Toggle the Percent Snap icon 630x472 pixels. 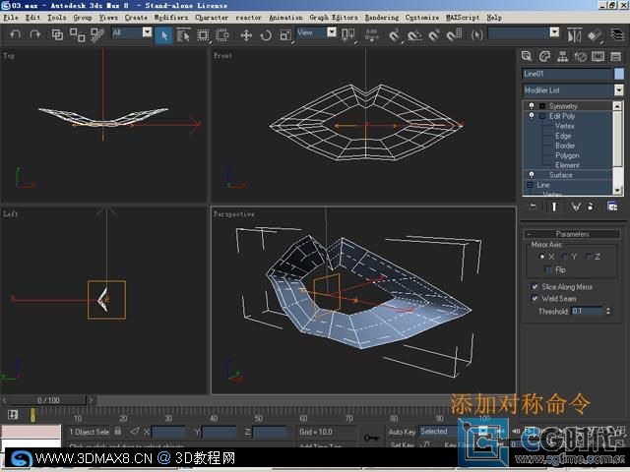434,35
